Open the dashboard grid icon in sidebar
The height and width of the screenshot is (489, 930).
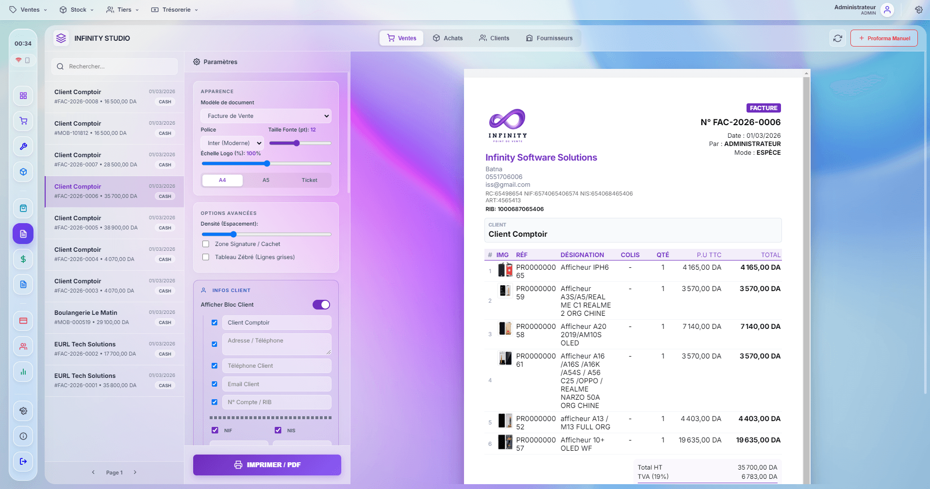23,96
